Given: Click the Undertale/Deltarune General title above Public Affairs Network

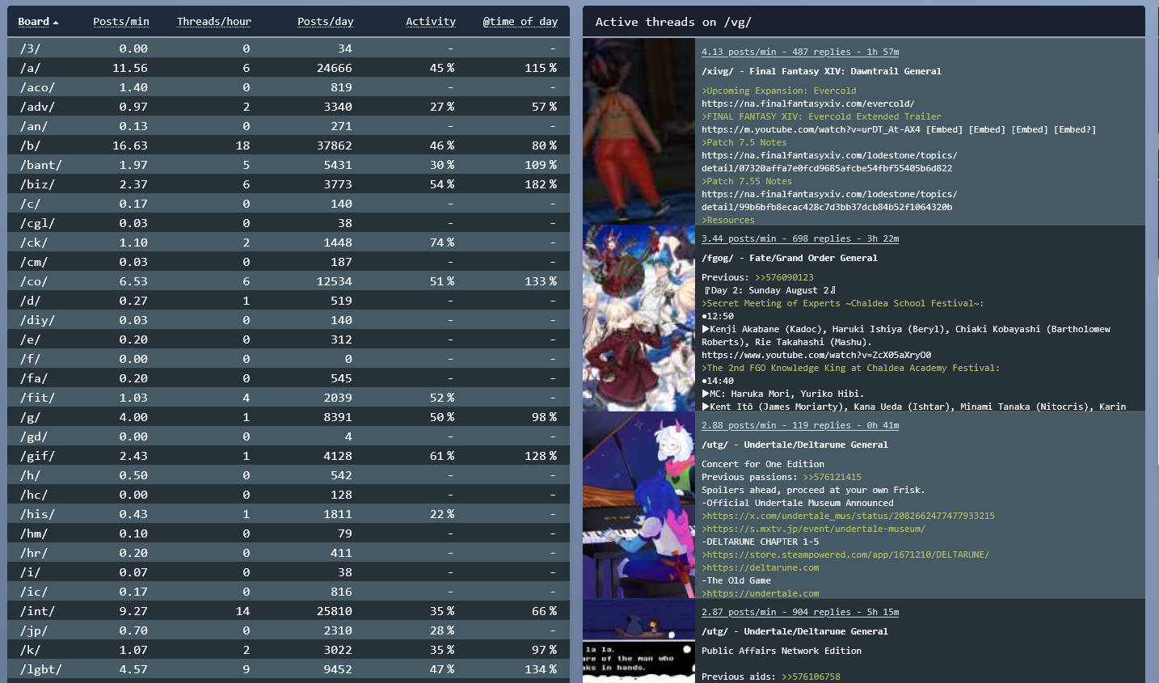Looking at the screenshot, I should pyautogui.click(x=794, y=631).
